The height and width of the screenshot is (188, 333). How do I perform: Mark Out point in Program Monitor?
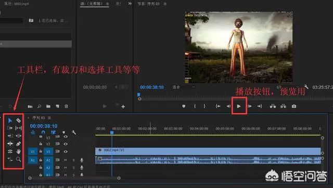click(204, 106)
